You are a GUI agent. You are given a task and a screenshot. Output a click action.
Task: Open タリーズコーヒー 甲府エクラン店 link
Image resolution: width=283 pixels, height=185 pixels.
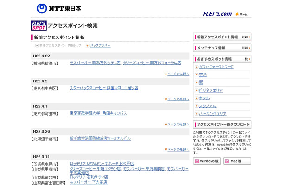(x=95, y=169)
